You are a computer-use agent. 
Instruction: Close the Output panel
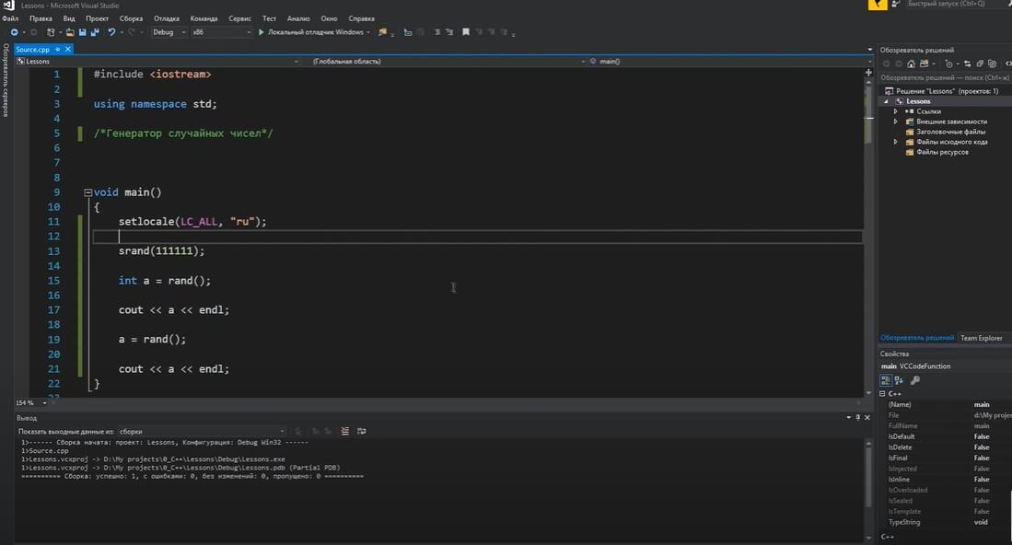[867, 418]
